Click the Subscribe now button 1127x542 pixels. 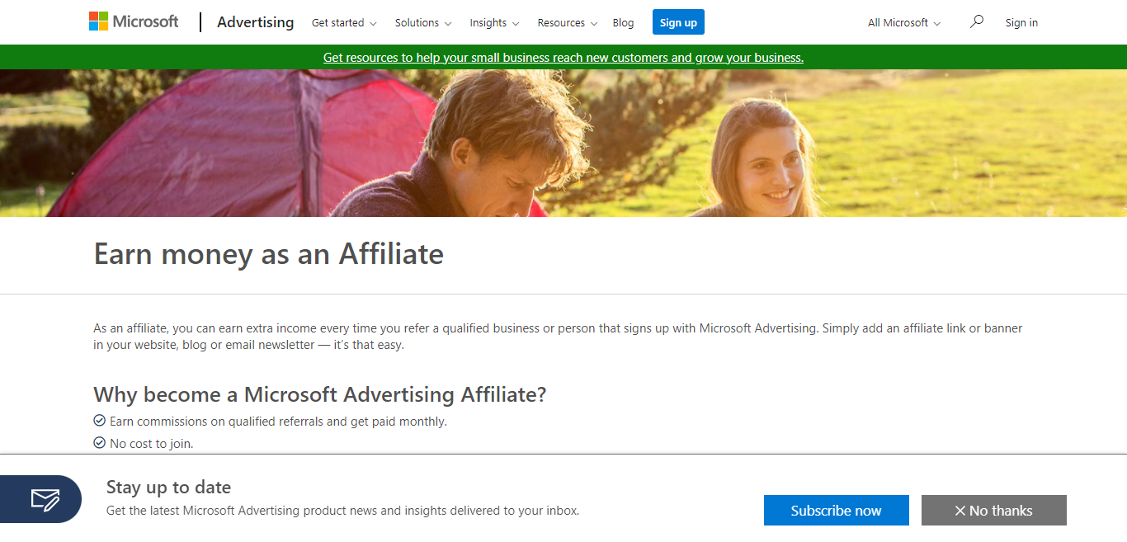pyautogui.click(x=836, y=511)
